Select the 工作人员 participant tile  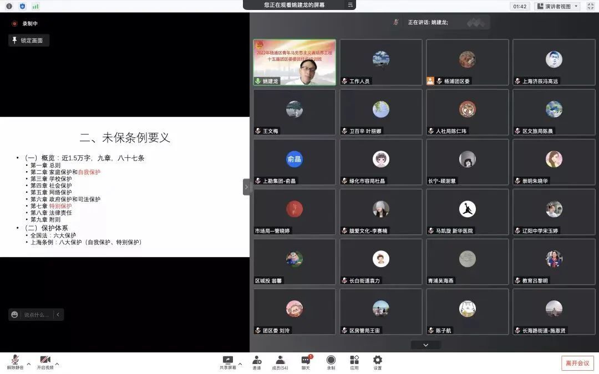coord(381,62)
